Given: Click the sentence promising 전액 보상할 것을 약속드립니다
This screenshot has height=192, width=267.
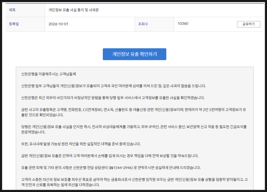Looking at the screenshot, I should pos(110,156).
